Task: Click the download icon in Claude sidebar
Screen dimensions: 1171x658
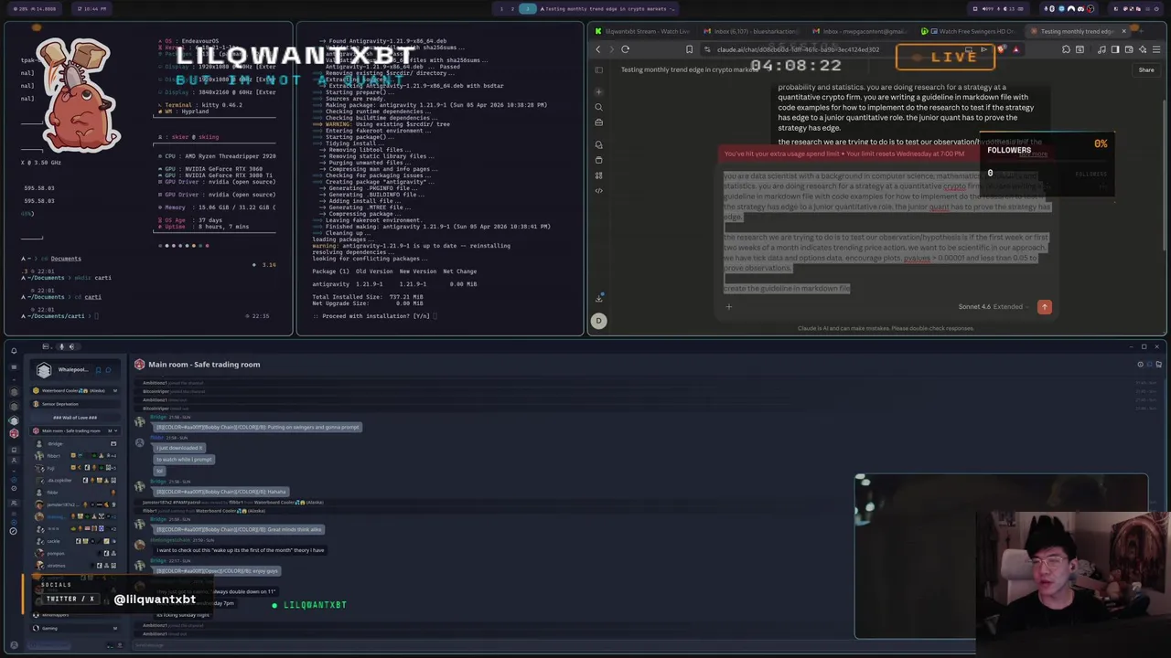Action: click(598, 298)
